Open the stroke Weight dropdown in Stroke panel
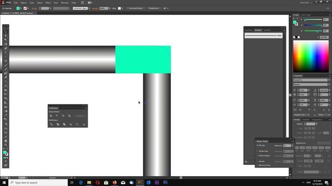This screenshot has height=186, width=332. [316, 124]
